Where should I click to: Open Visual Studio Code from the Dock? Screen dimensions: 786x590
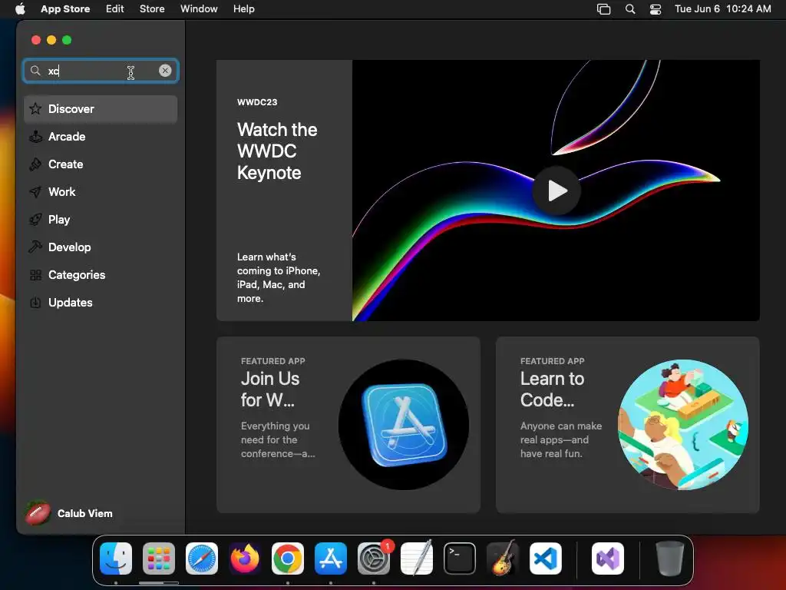click(x=546, y=559)
